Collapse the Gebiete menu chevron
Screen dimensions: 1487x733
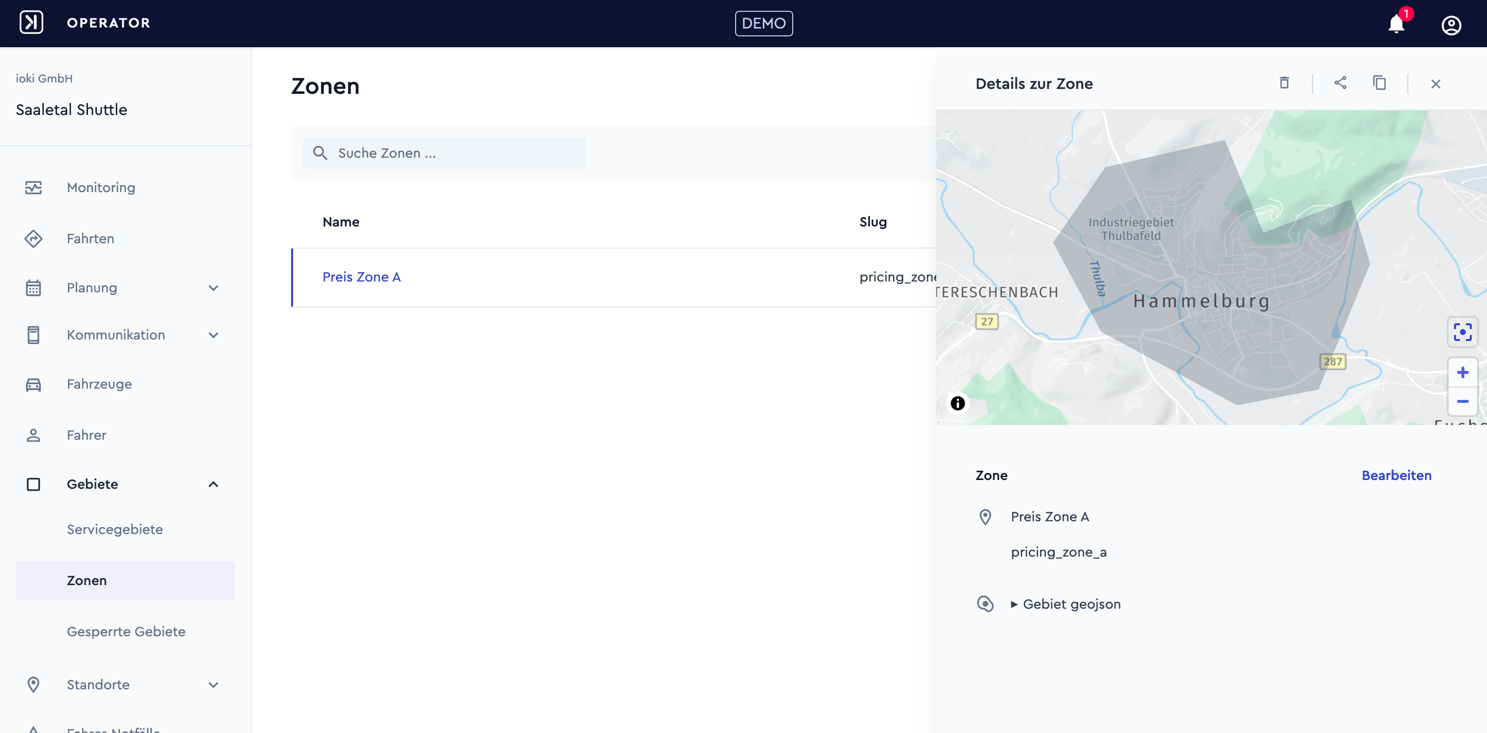(x=213, y=484)
